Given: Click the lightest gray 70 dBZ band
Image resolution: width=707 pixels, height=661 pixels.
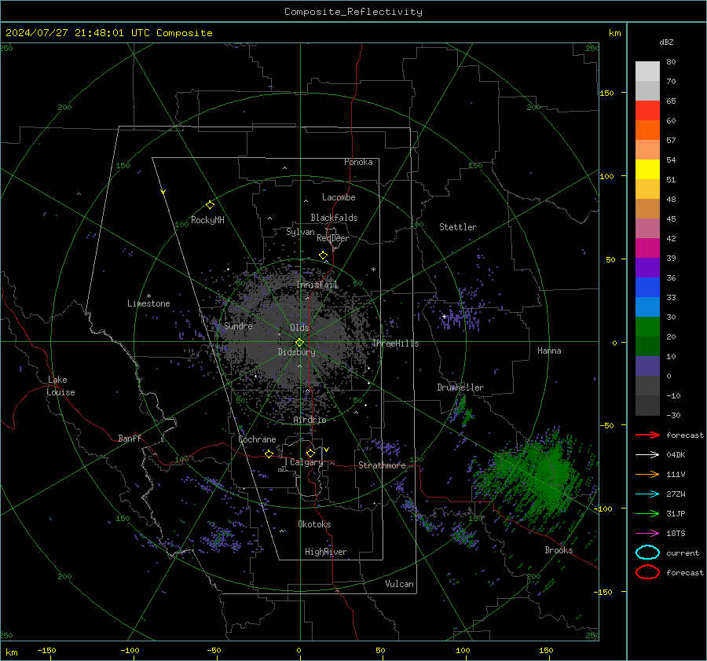Looking at the screenshot, I should [x=647, y=72].
